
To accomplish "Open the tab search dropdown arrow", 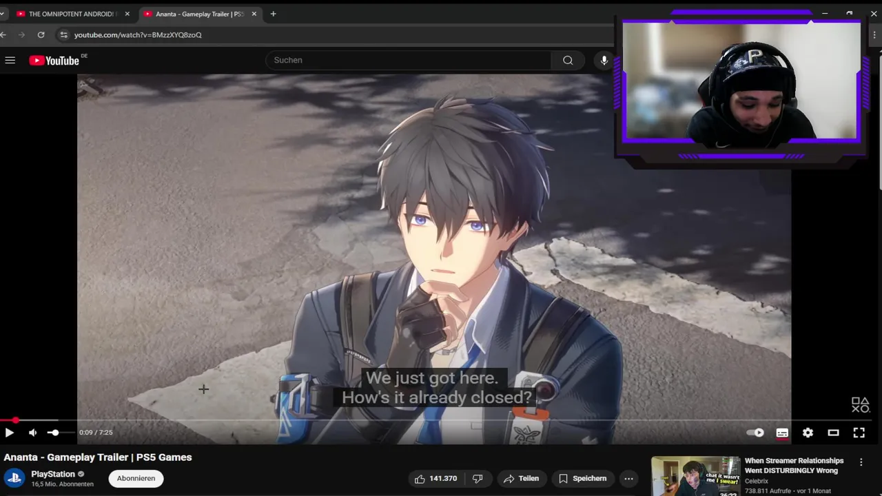I will coord(2,14).
